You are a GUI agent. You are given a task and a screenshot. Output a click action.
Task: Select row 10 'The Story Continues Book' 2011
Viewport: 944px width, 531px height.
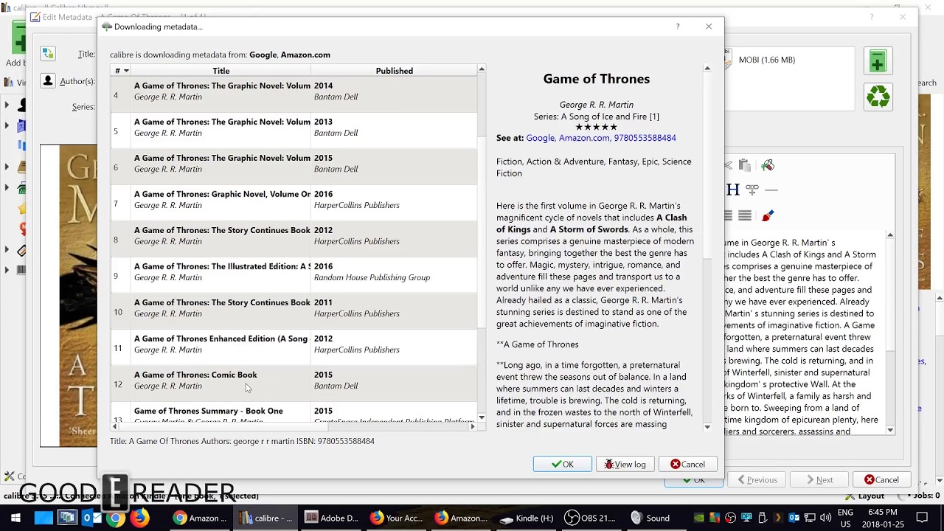pos(294,310)
